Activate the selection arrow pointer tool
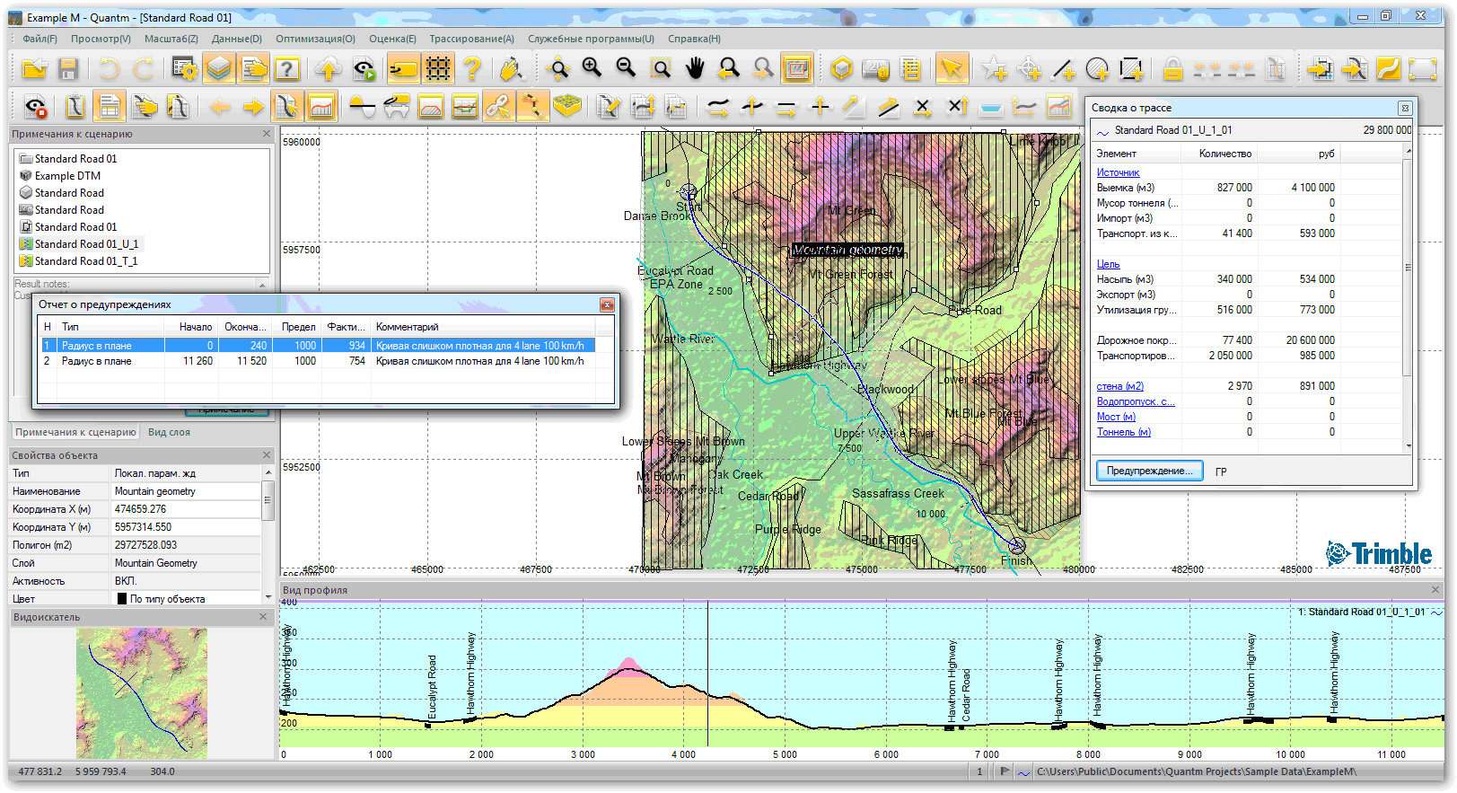The width and height of the screenshot is (1457, 793). (952, 68)
